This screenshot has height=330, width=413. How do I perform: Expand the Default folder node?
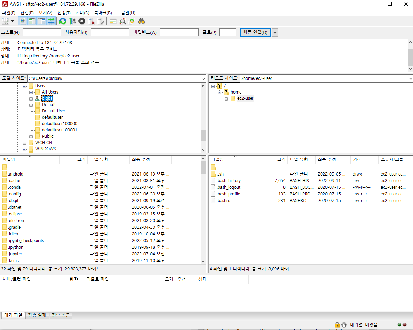click(31, 105)
